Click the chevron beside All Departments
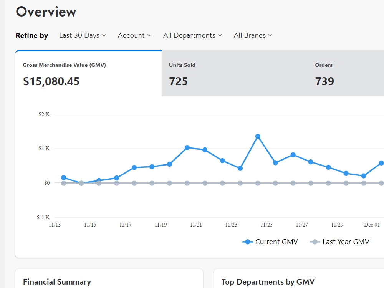 [x=220, y=35]
